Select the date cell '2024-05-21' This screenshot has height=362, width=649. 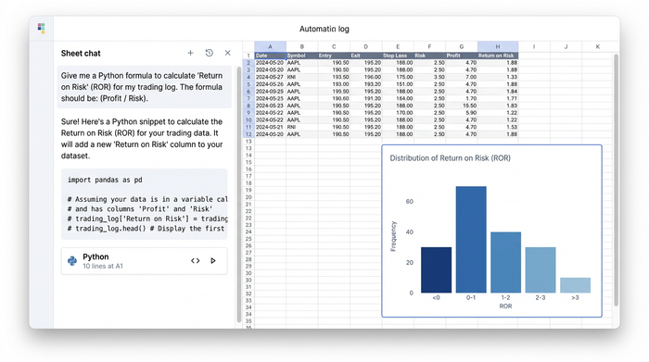[271, 127]
